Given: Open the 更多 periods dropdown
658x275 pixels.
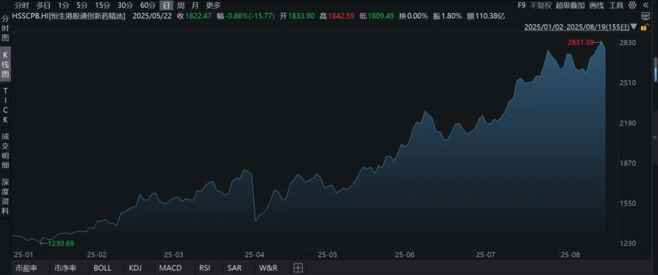Looking at the screenshot, I should click(213, 5).
